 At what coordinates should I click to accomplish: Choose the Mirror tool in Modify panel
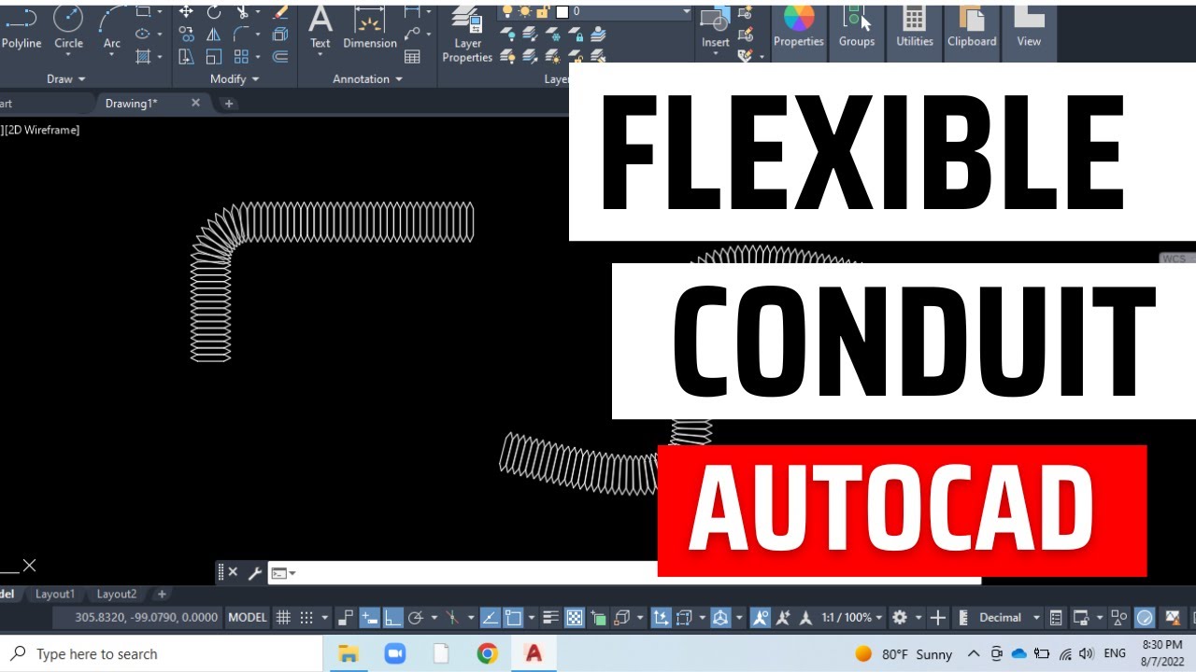pyautogui.click(x=214, y=34)
